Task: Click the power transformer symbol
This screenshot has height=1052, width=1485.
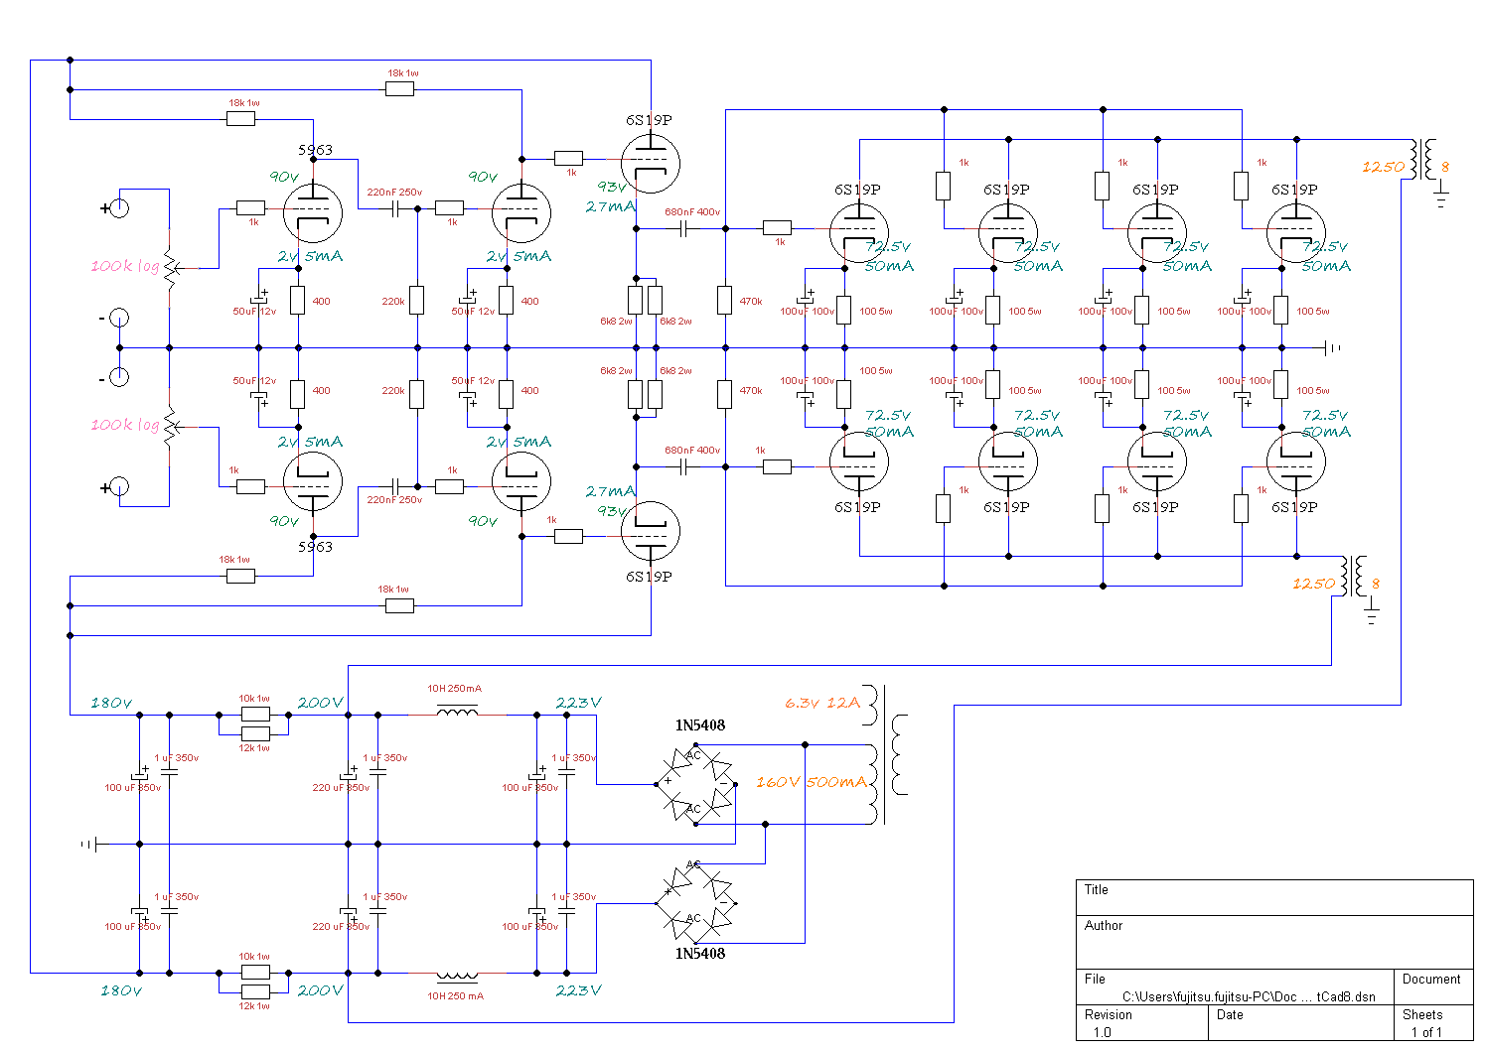Action: pyautogui.click(x=887, y=754)
